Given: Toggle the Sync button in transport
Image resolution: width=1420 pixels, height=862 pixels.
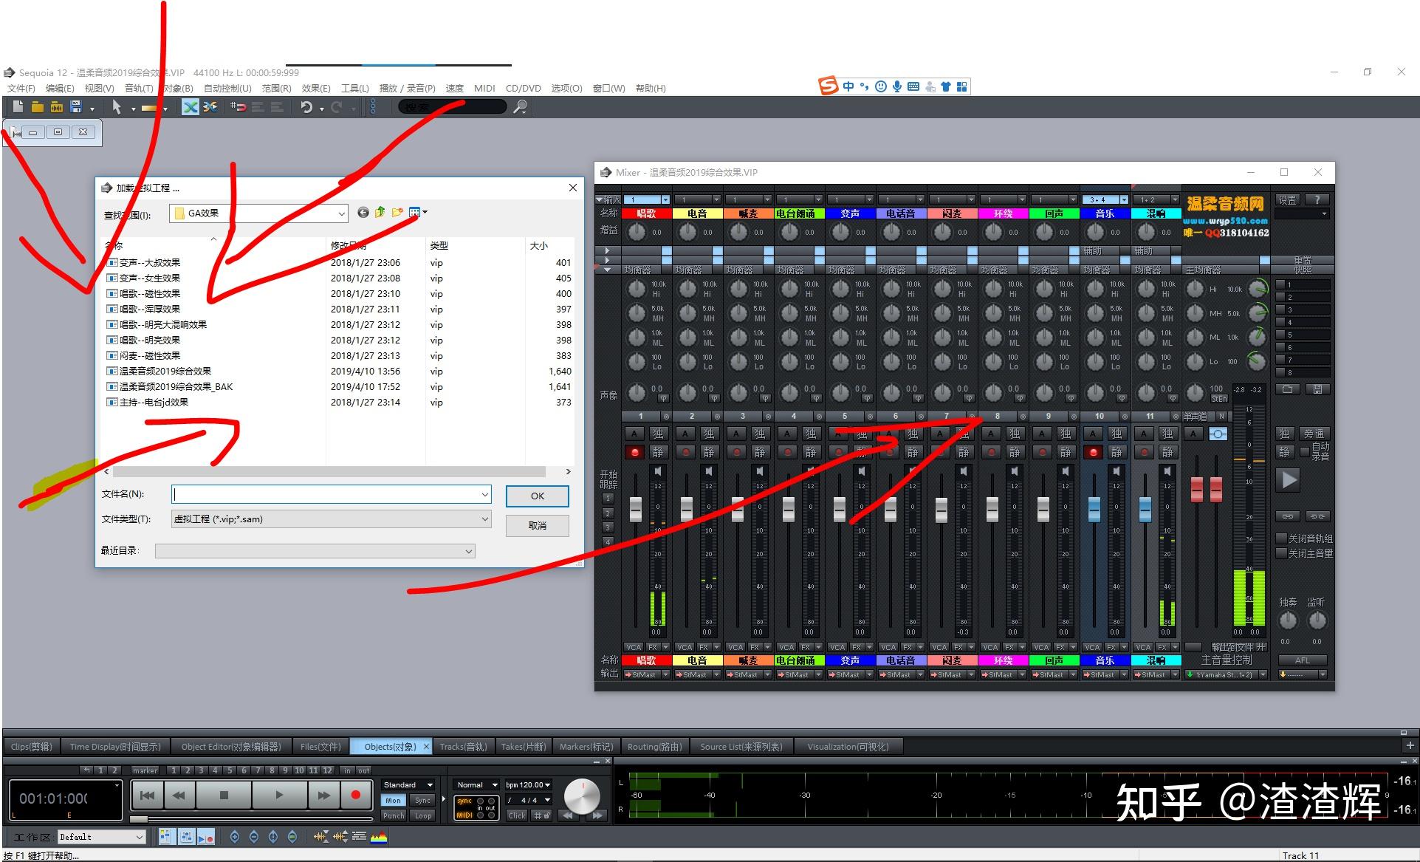Looking at the screenshot, I should click(423, 801).
